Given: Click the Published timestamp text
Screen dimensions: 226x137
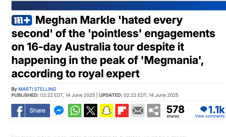Looking at the screenshot, I should coord(53,95).
